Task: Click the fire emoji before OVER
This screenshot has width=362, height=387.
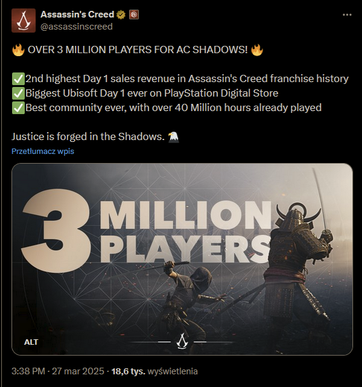Action: click(x=18, y=50)
